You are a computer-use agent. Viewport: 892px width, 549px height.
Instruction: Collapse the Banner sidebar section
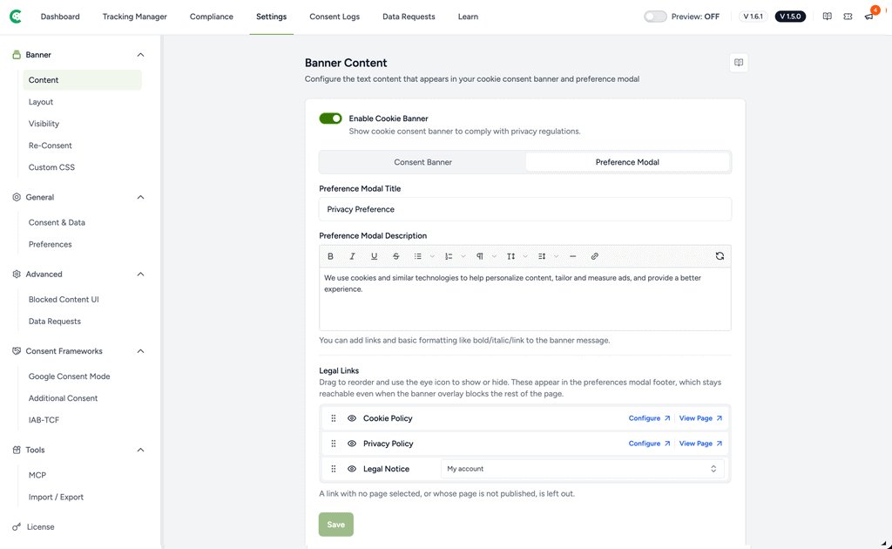(x=140, y=55)
